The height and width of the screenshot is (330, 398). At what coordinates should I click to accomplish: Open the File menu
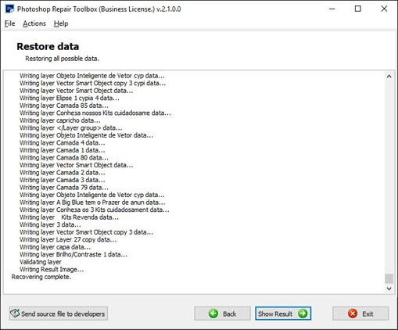tap(9, 23)
